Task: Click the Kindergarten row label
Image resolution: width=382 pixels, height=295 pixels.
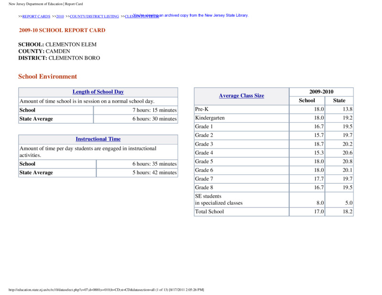Action: pyautogui.click(x=210, y=118)
